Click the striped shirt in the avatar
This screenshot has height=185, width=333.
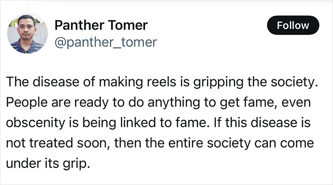(x=26, y=47)
